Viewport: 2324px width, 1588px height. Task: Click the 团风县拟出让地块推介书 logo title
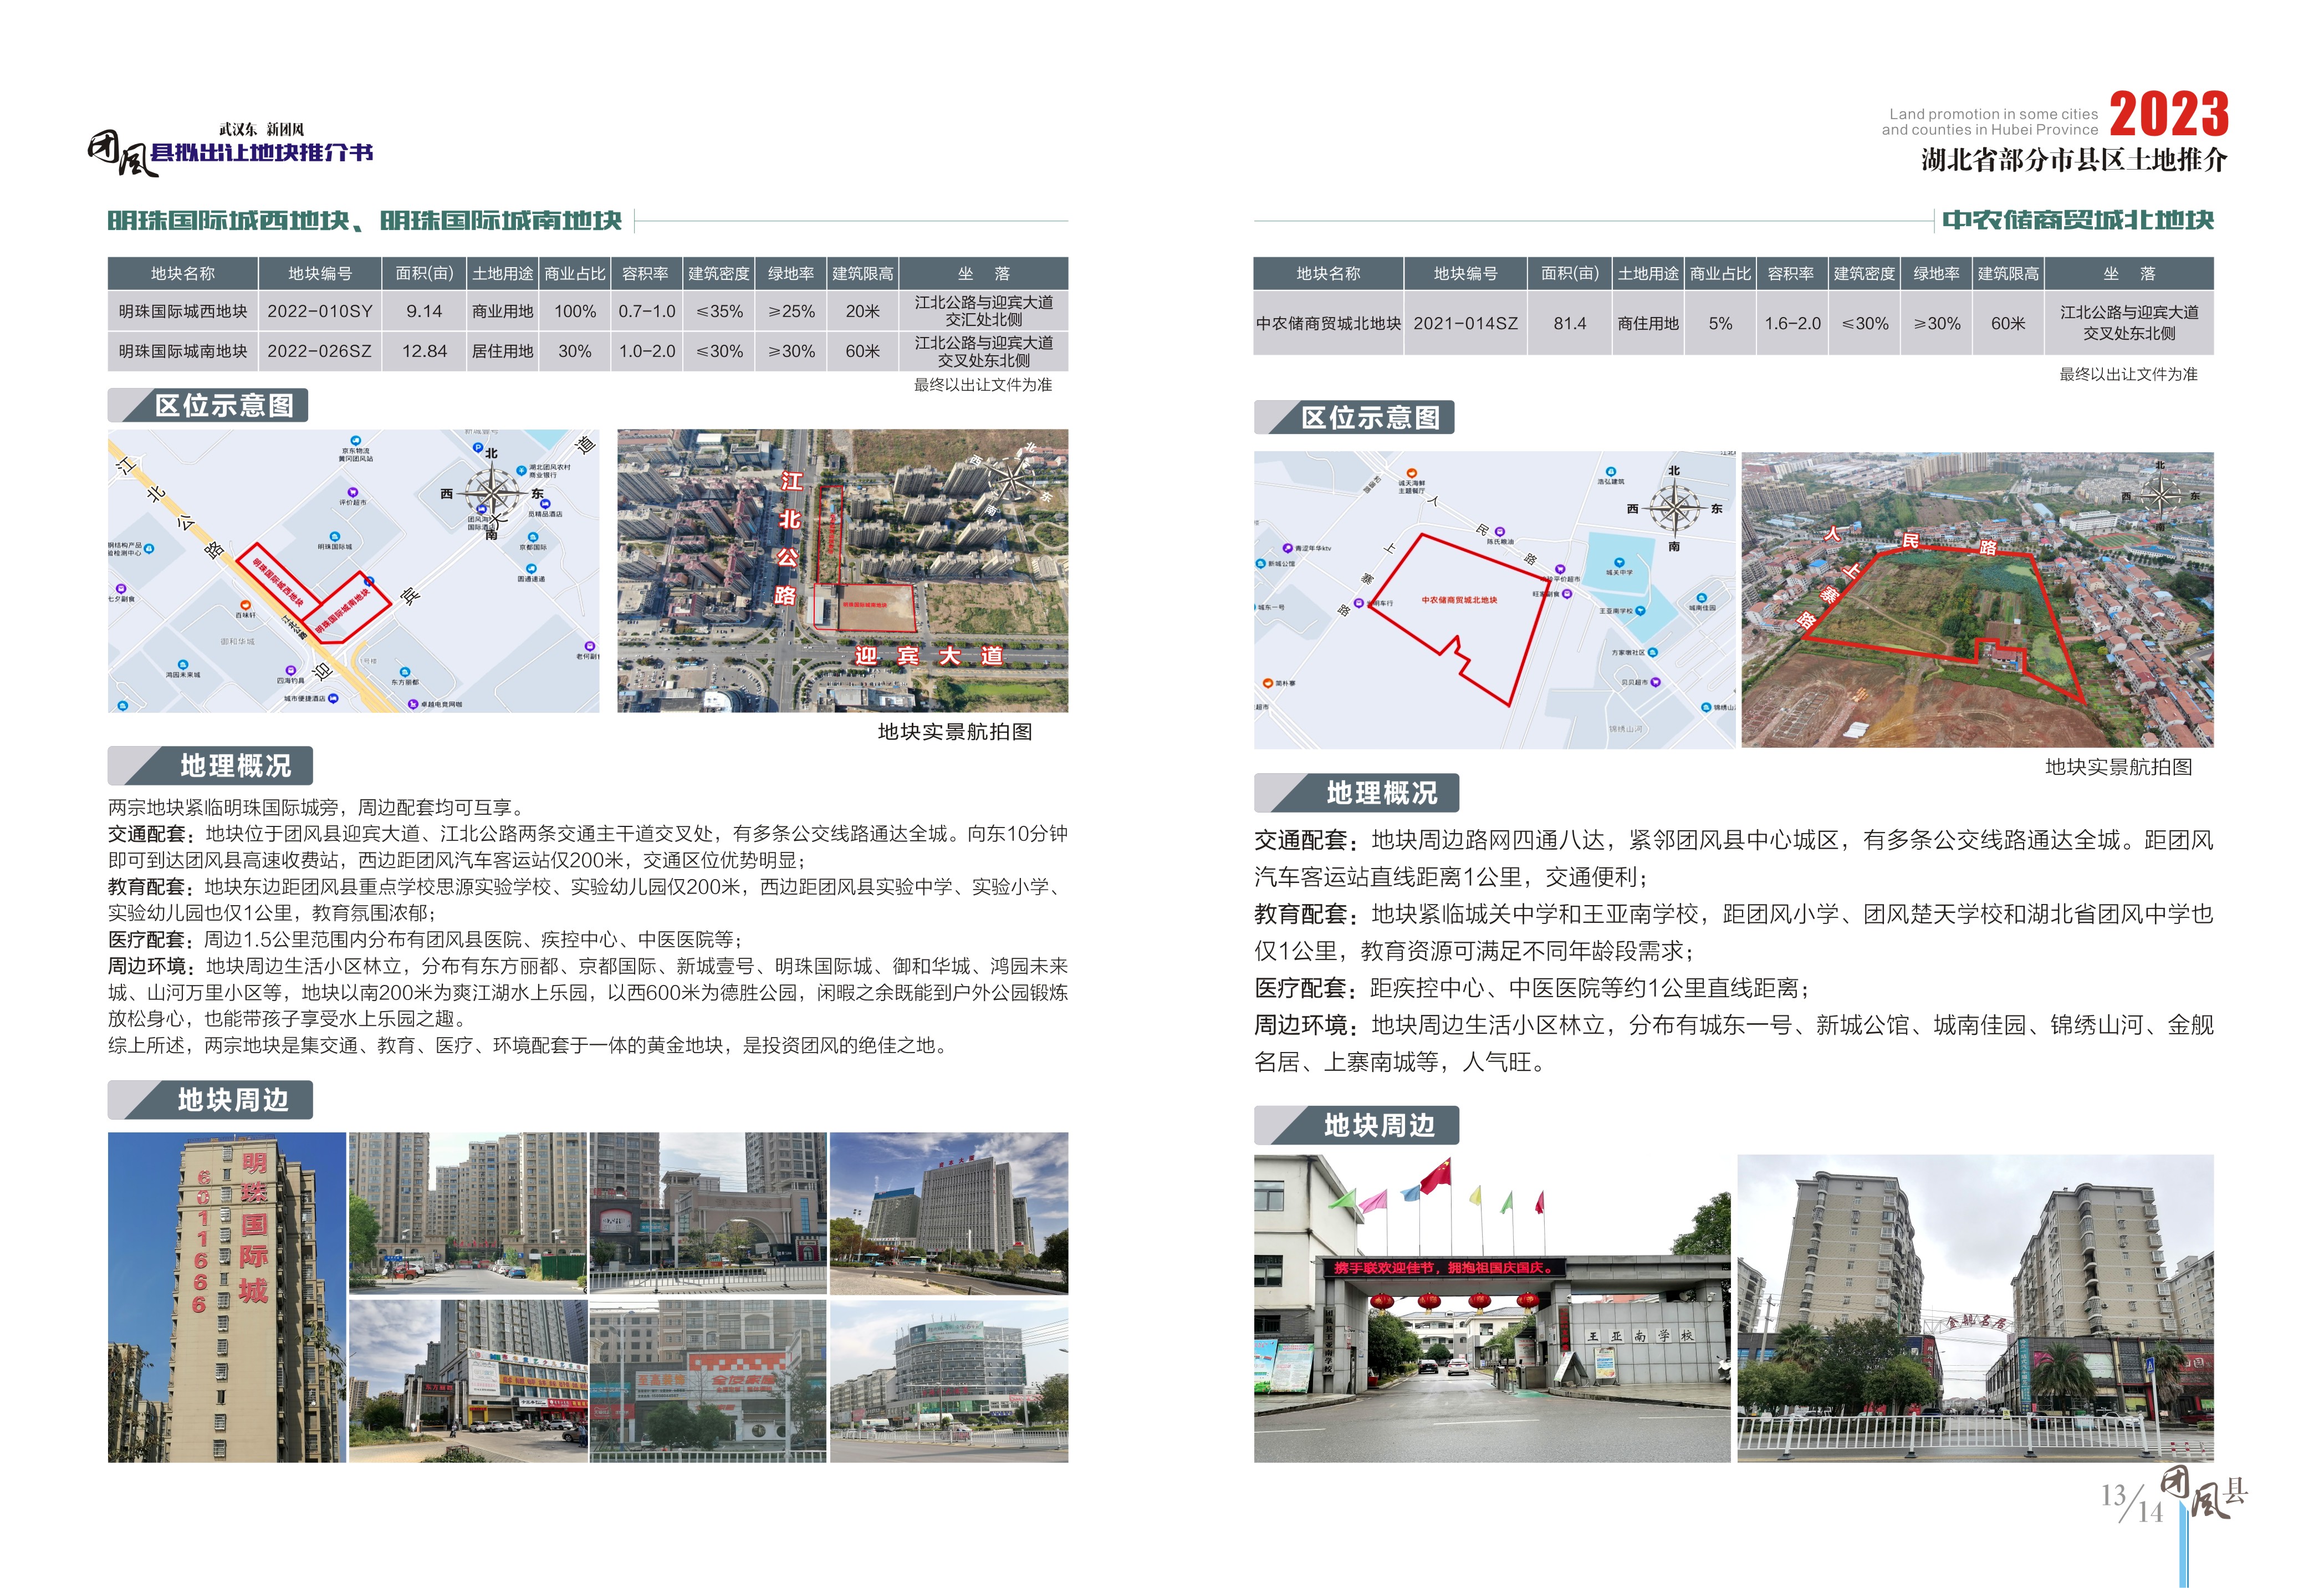[230, 152]
